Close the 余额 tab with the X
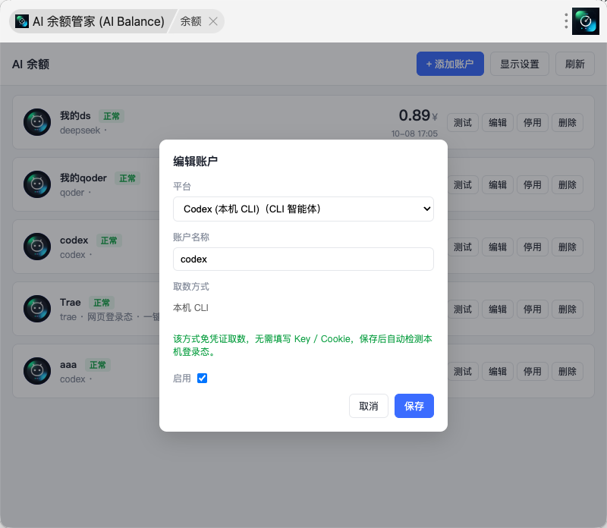 [213, 21]
